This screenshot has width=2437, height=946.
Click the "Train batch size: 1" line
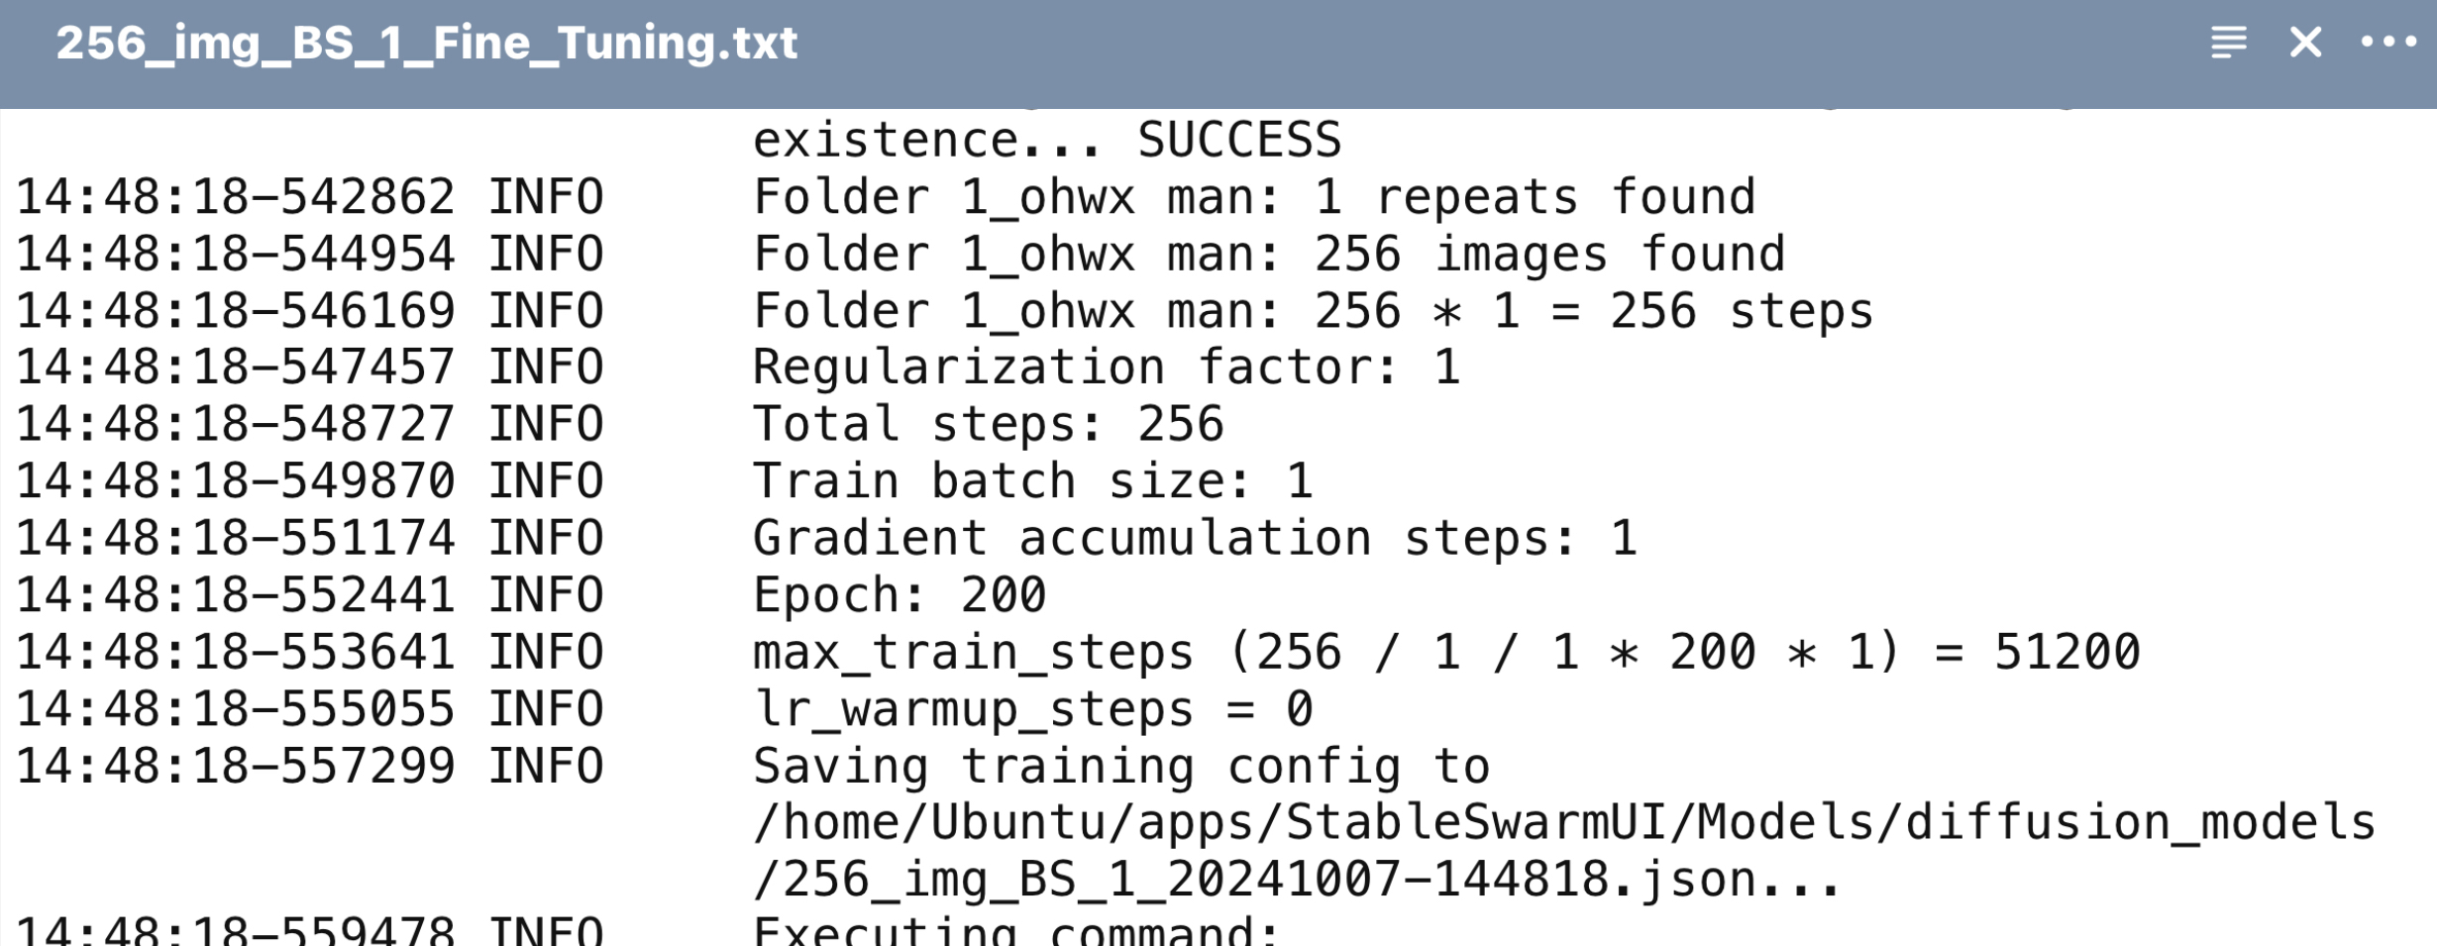1032,481
